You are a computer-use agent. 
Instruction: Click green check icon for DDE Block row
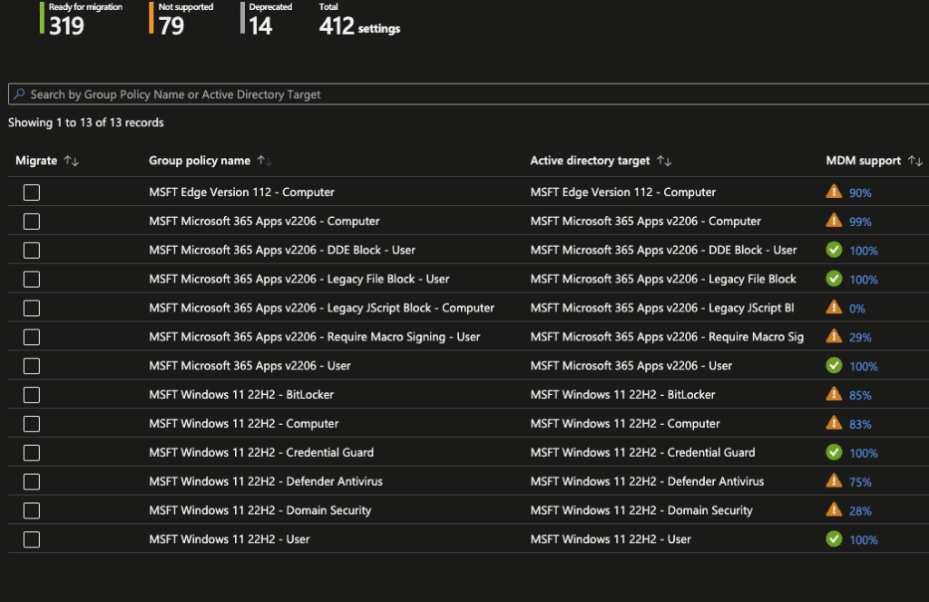[x=834, y=250]
